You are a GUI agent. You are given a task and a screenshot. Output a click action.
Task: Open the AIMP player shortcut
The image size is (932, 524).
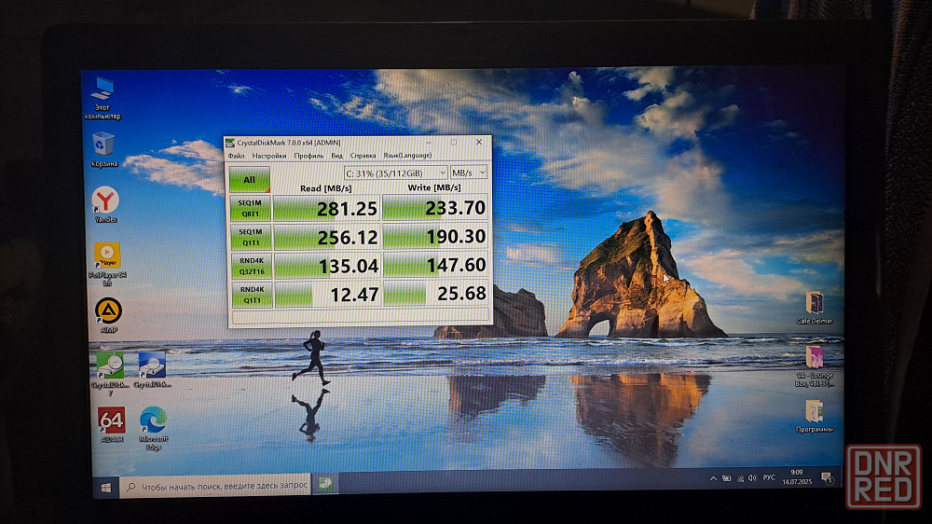[x=108, y=315]
